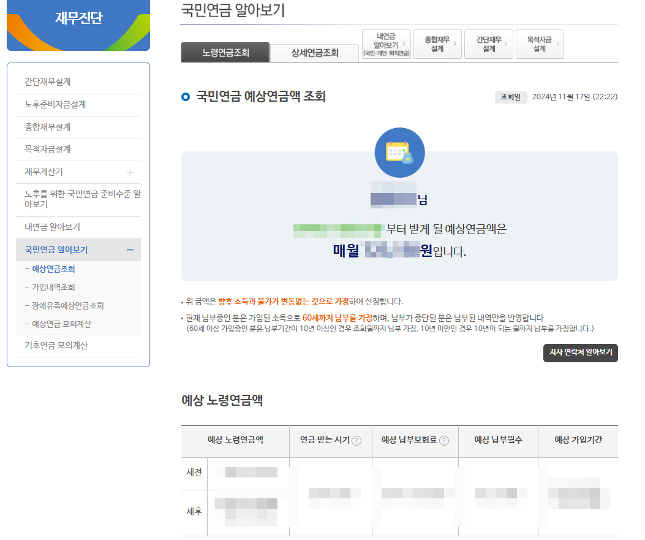The image size is (645, 540).
Task: Select the 내연금 알아보기 shortcut button
Action: [x=387, y=44]
